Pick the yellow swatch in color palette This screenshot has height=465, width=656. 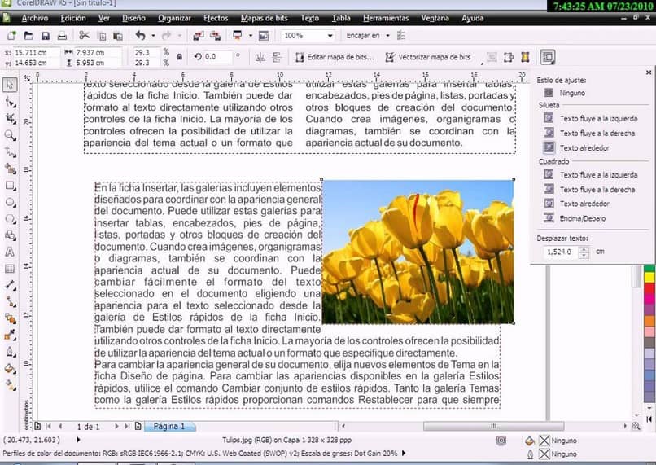point(649,278)
